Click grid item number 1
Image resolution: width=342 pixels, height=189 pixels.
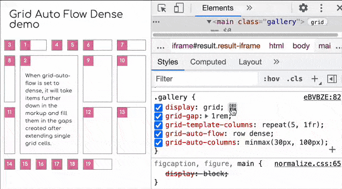[x=33, y=45]
